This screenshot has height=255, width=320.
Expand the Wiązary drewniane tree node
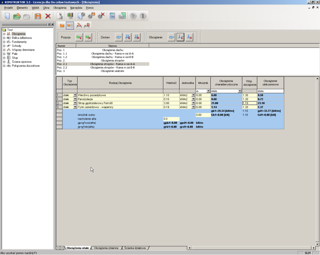(x=4, y=50)
